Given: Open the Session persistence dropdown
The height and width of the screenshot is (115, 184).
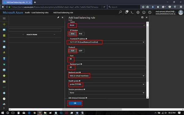Looking at the screenshot, I should (107, 93).
